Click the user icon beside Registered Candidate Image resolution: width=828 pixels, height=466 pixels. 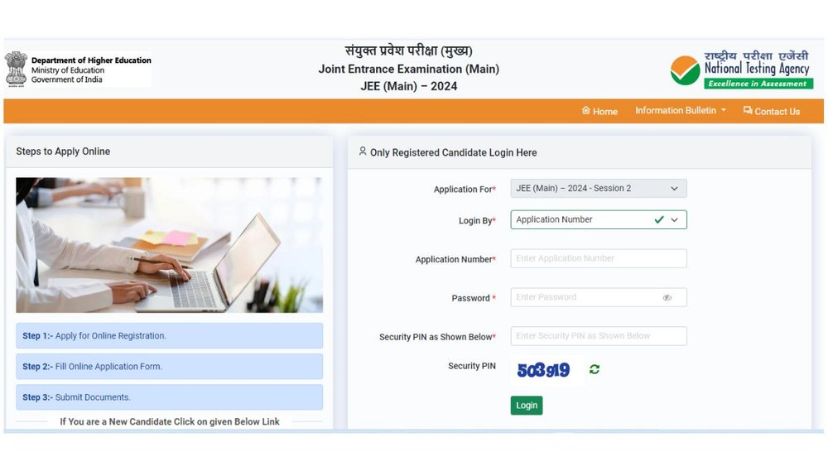tap(363, 151)
